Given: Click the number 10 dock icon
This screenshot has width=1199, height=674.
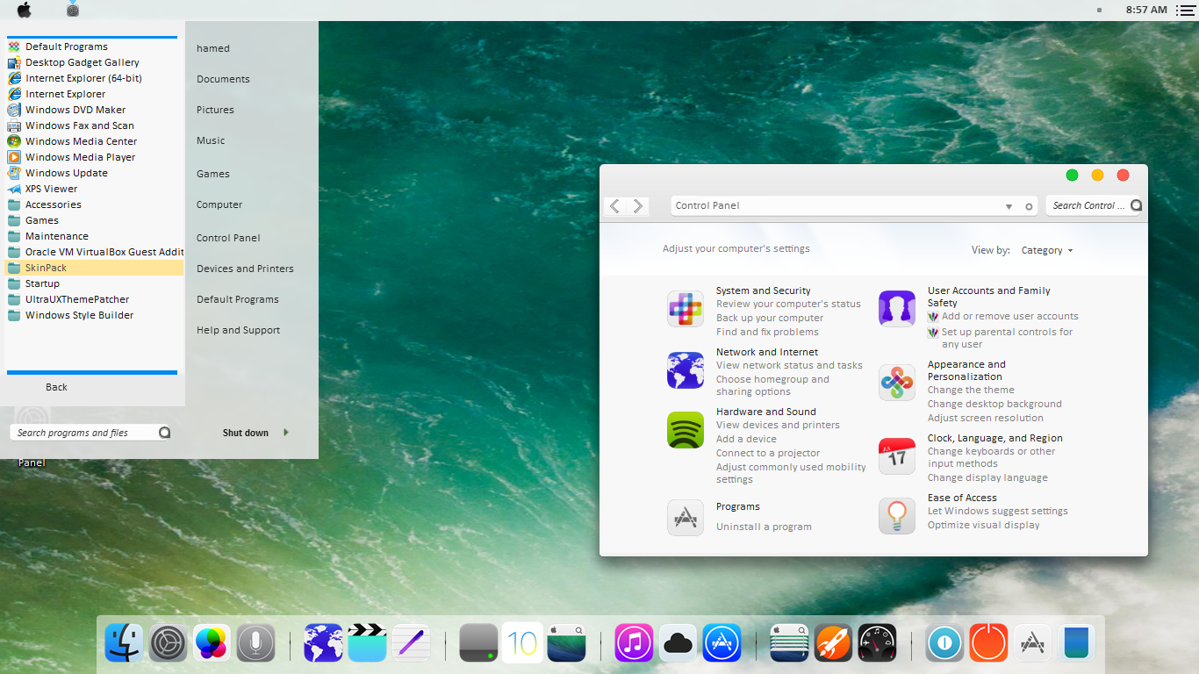Looking at the screenshot, I should 522,643.
